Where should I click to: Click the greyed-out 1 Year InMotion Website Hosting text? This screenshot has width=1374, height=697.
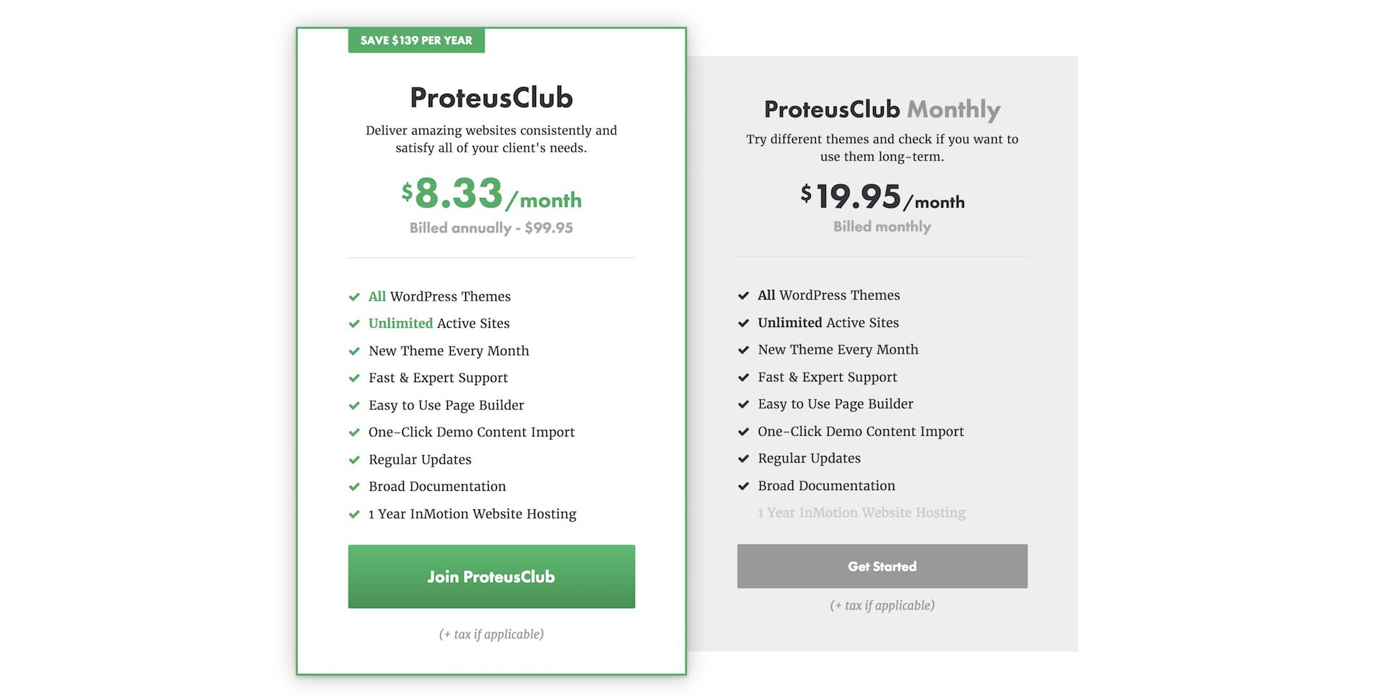862,512
